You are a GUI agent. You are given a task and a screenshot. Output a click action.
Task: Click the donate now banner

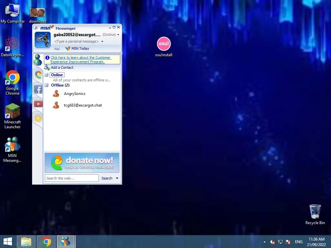[x=82, y=163]
